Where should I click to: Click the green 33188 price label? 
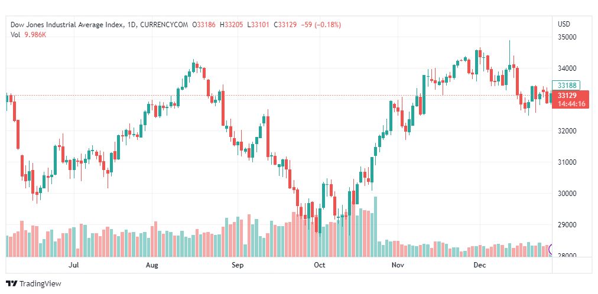(x=567, y=86)
